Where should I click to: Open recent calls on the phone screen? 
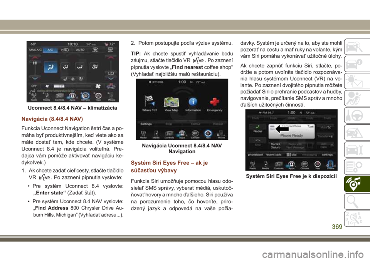[274, 155]
